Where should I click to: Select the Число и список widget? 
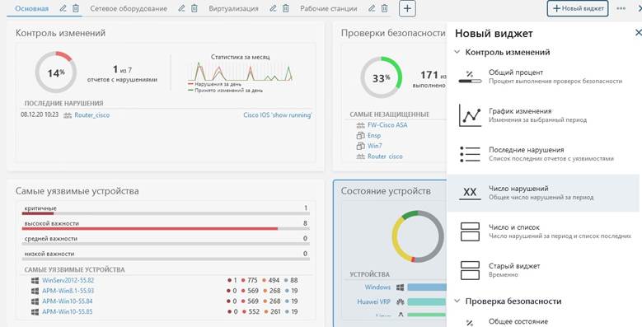pyautogui.click(x=543, y=231)
